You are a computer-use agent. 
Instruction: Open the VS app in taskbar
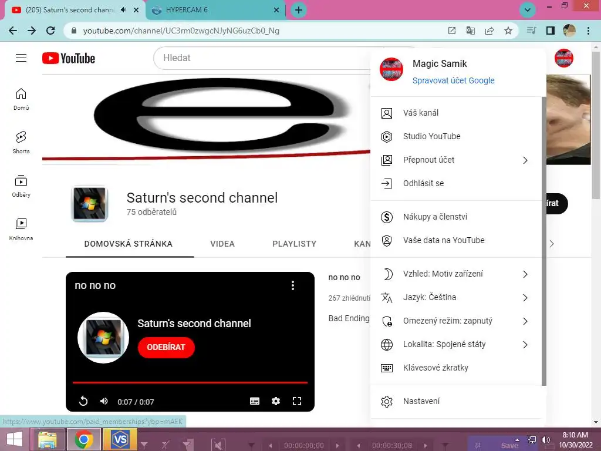[120, 439]
